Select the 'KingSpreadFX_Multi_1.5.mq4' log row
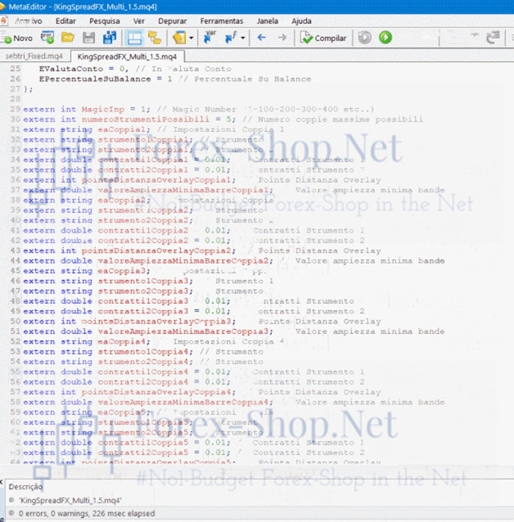This screenshot has width=514, height=522. (70, 500)
